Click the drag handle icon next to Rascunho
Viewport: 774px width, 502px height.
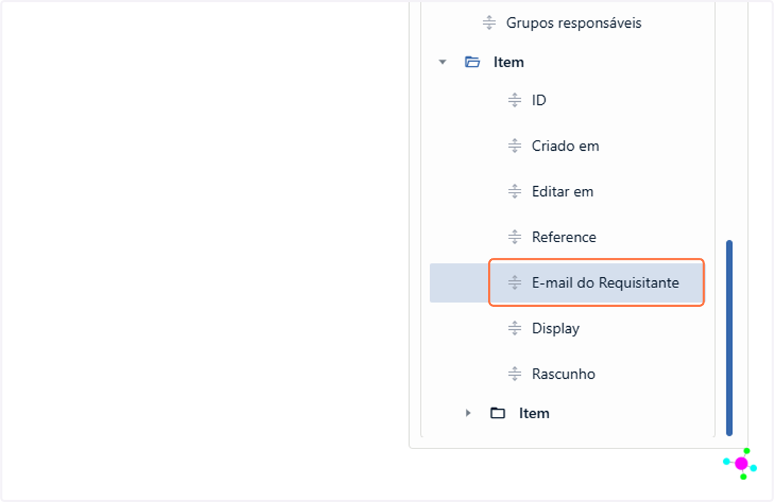(515, 374)
